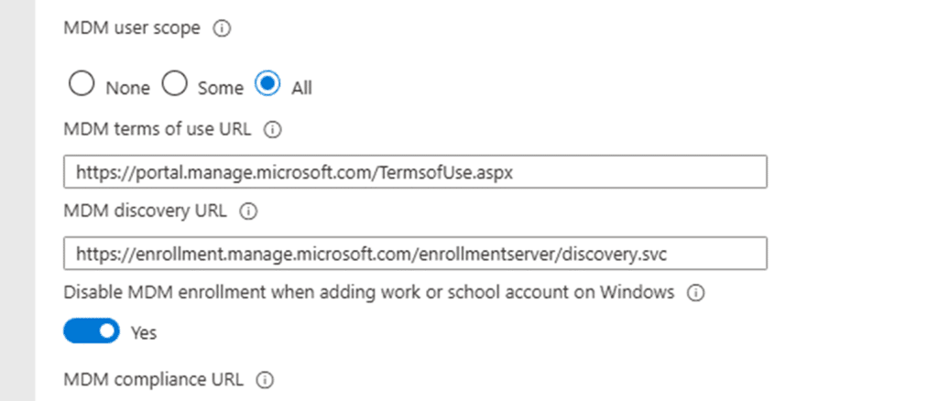
Task: Click the Some option label text
Action: [221, 88]
